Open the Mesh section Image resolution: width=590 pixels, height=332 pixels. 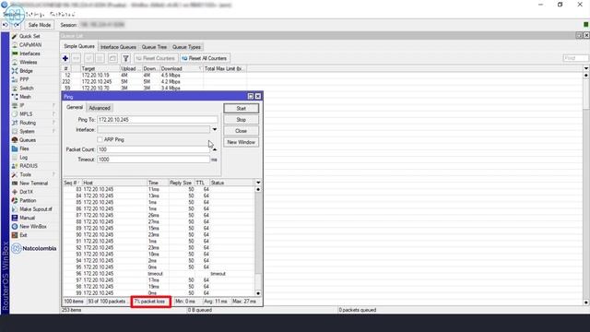pyautogui.click(x=25, y=97)
